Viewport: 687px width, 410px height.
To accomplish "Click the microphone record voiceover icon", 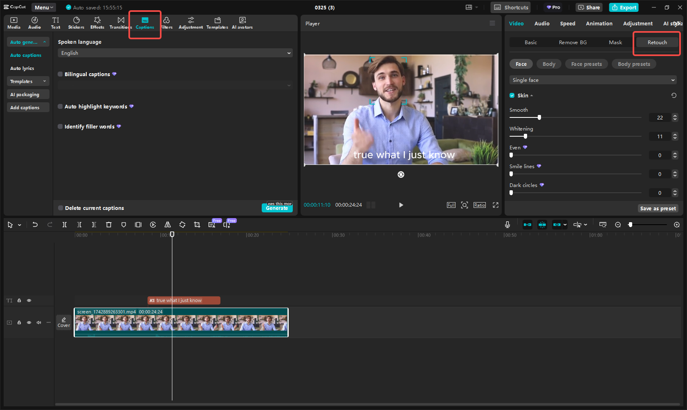I will click(507, 225).
